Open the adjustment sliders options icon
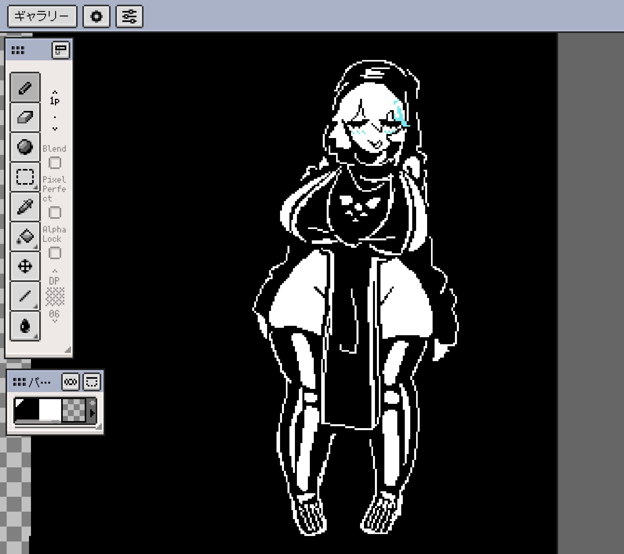This screenshot has width=624, height=554. pos(129,16)
